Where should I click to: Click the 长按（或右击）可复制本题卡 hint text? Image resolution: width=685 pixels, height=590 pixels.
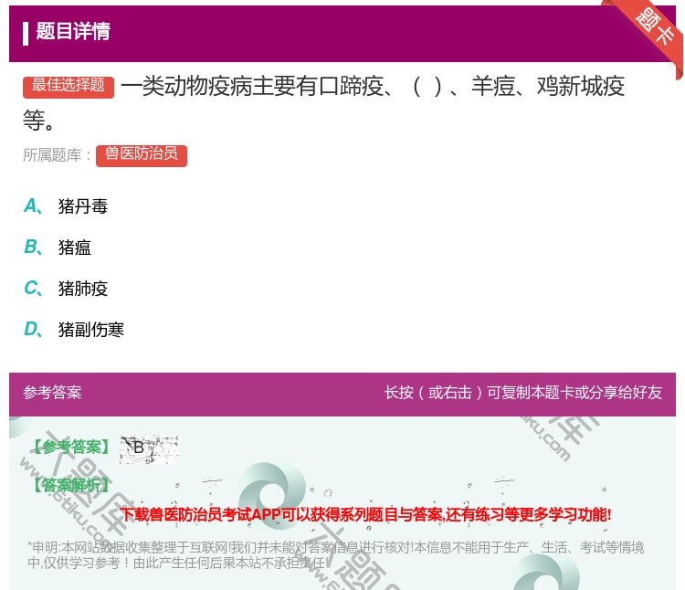click(x=523, y=392)
